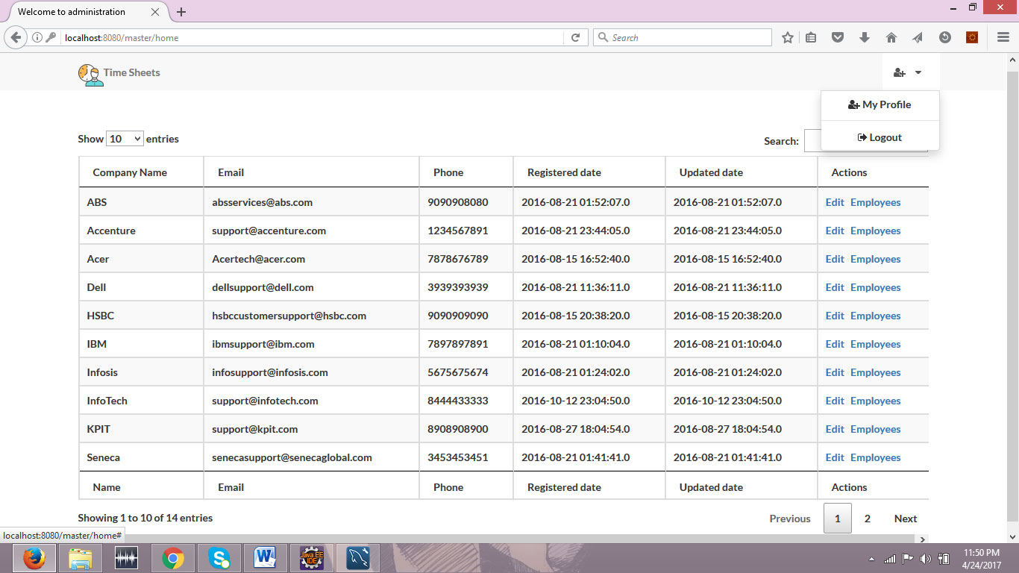1019x573 pixels.
Task: Expand the caret next to user icon
Action: point(918,73)
